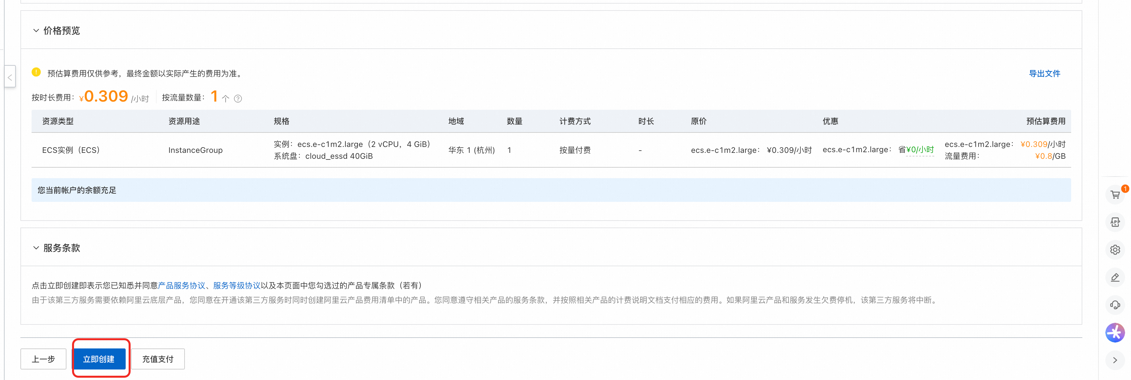Click 导出文件 link

(x=1044, y=74)
